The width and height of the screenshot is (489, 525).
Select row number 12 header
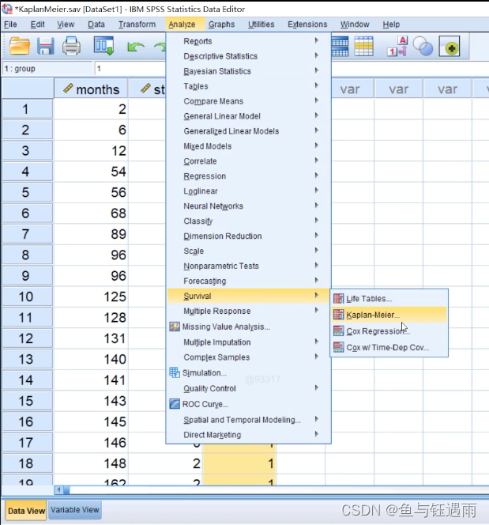[28, 338]
